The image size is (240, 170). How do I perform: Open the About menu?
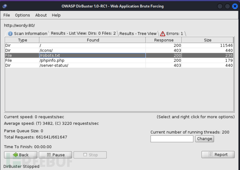41,15
